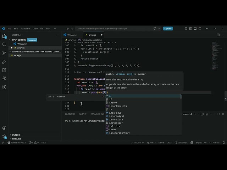Go back with the left arrow

click(x=68, y=29)
